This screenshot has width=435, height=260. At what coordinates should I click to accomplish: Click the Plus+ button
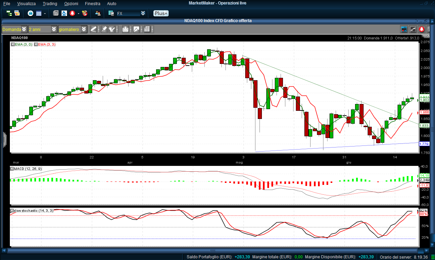[x=161, y=13]
